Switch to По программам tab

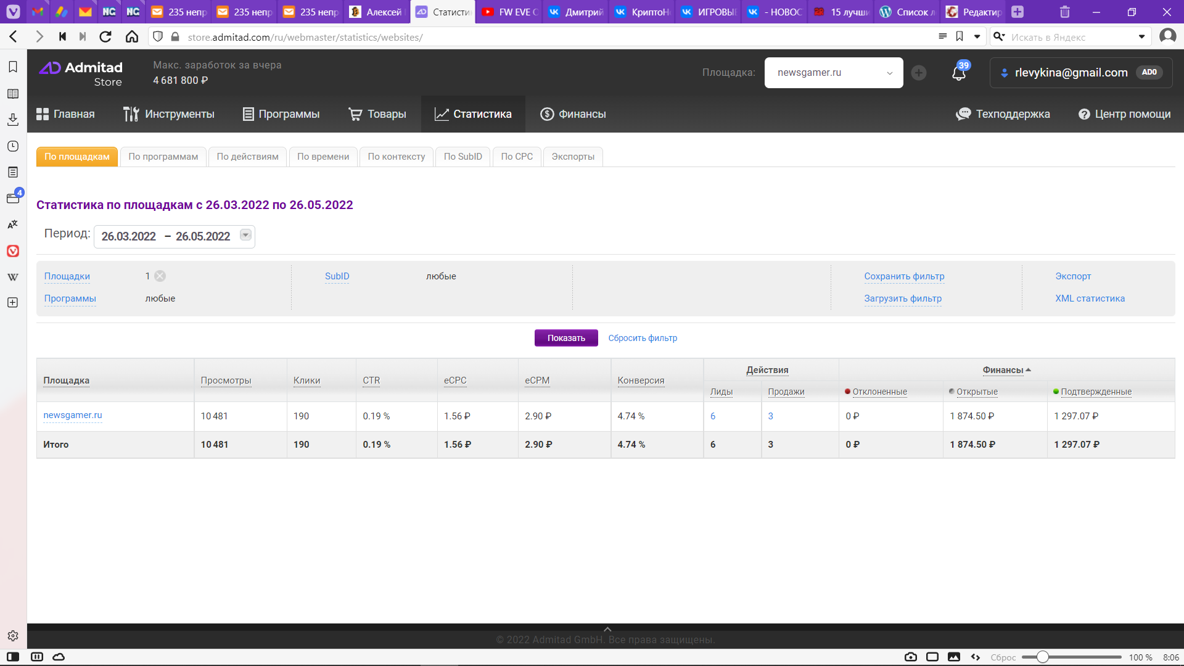[163, 157]
